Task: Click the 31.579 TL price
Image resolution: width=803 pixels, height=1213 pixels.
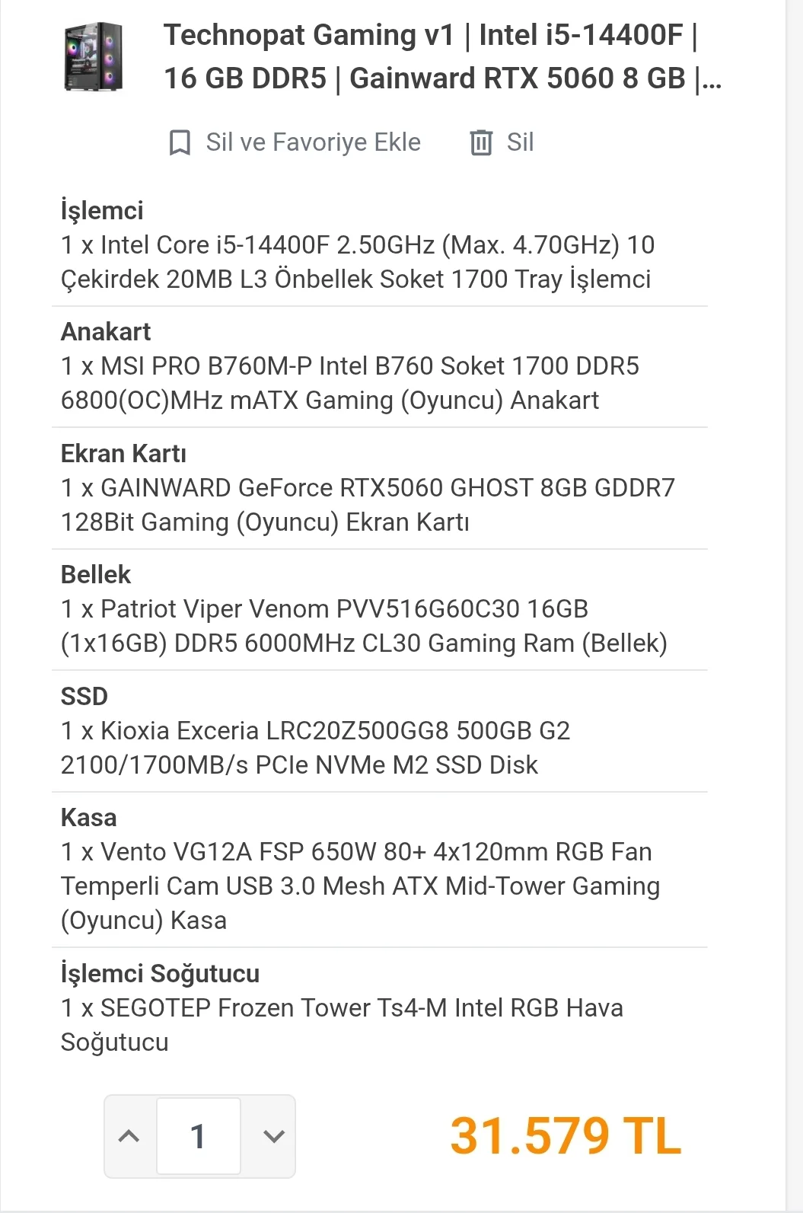Action: [566, 1136]
